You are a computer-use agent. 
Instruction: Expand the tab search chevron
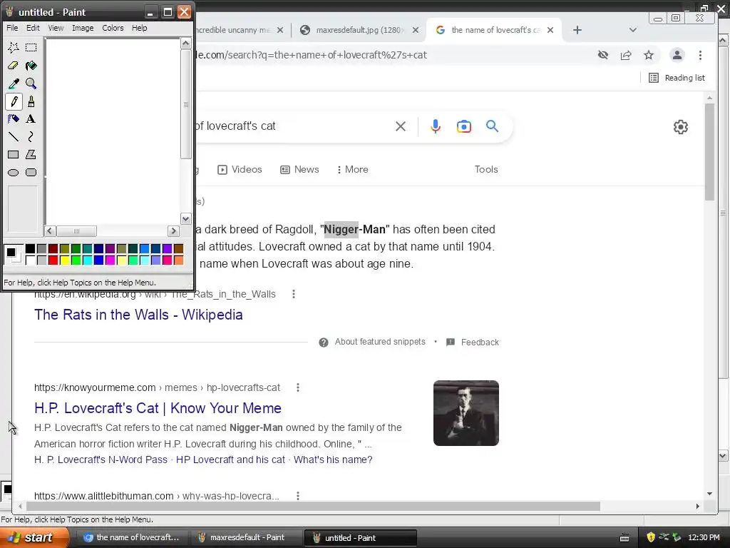click(x=633, y=30)
